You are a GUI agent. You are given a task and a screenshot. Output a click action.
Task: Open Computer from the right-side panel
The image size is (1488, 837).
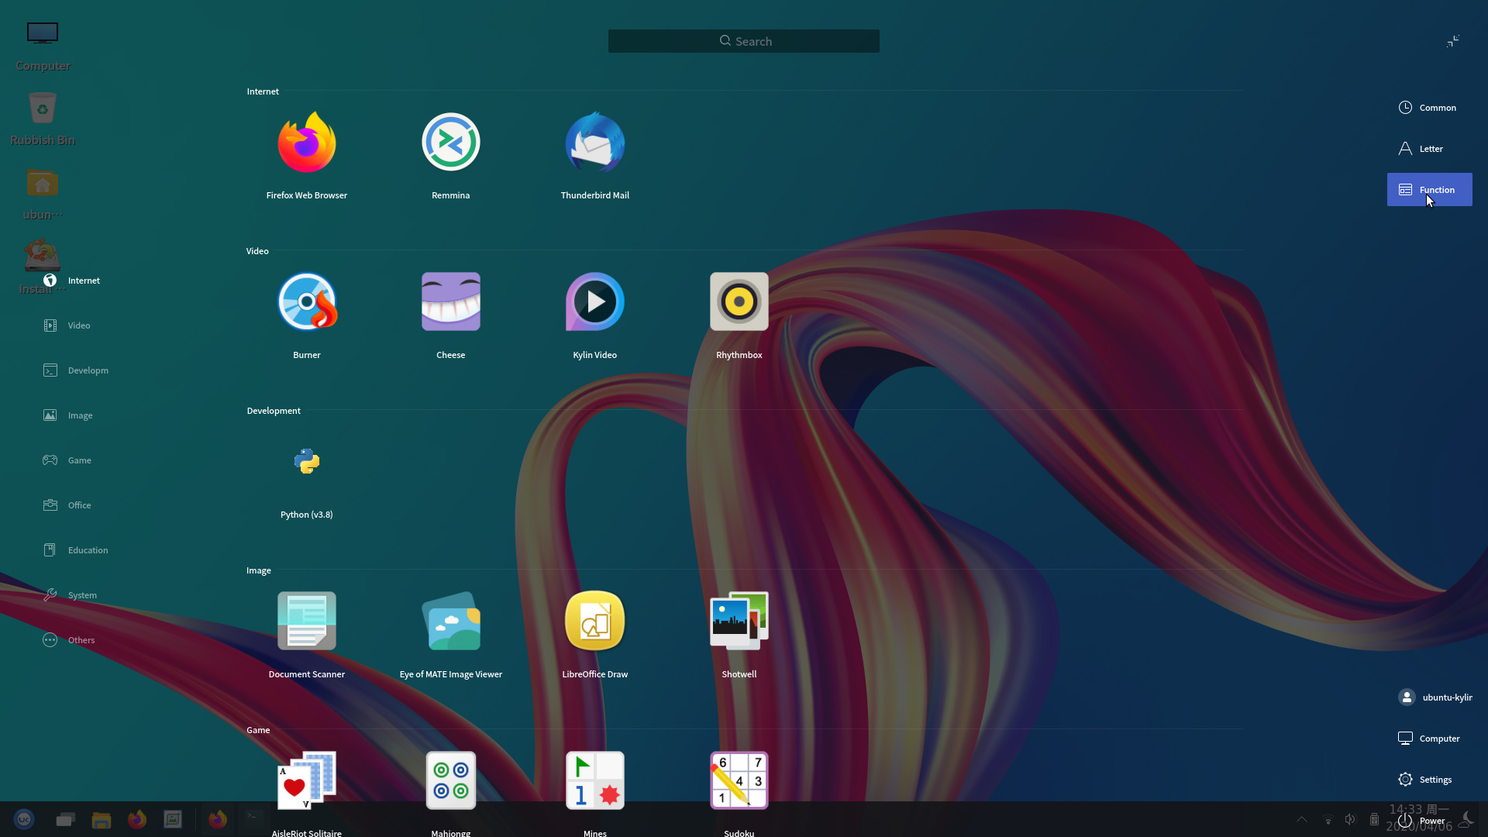click(x=1430, y=739)
